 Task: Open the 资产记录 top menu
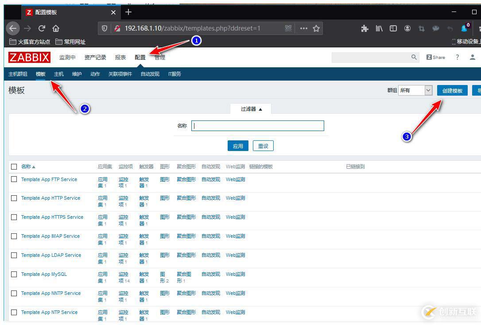[x=95, y=57]
